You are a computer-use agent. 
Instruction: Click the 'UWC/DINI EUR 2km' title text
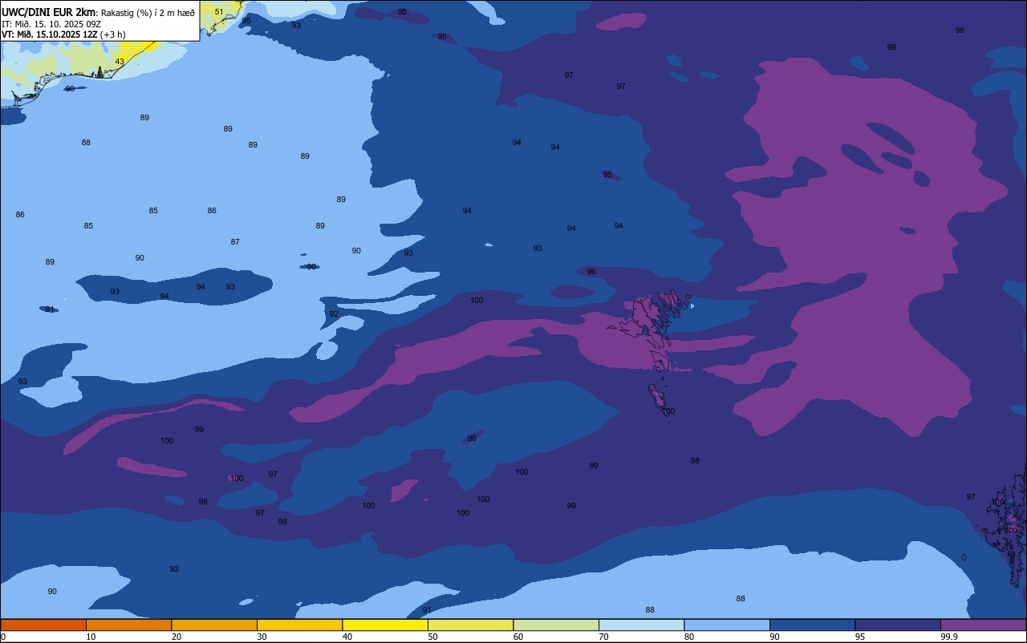pyautogui.click(x=49, y=12)
